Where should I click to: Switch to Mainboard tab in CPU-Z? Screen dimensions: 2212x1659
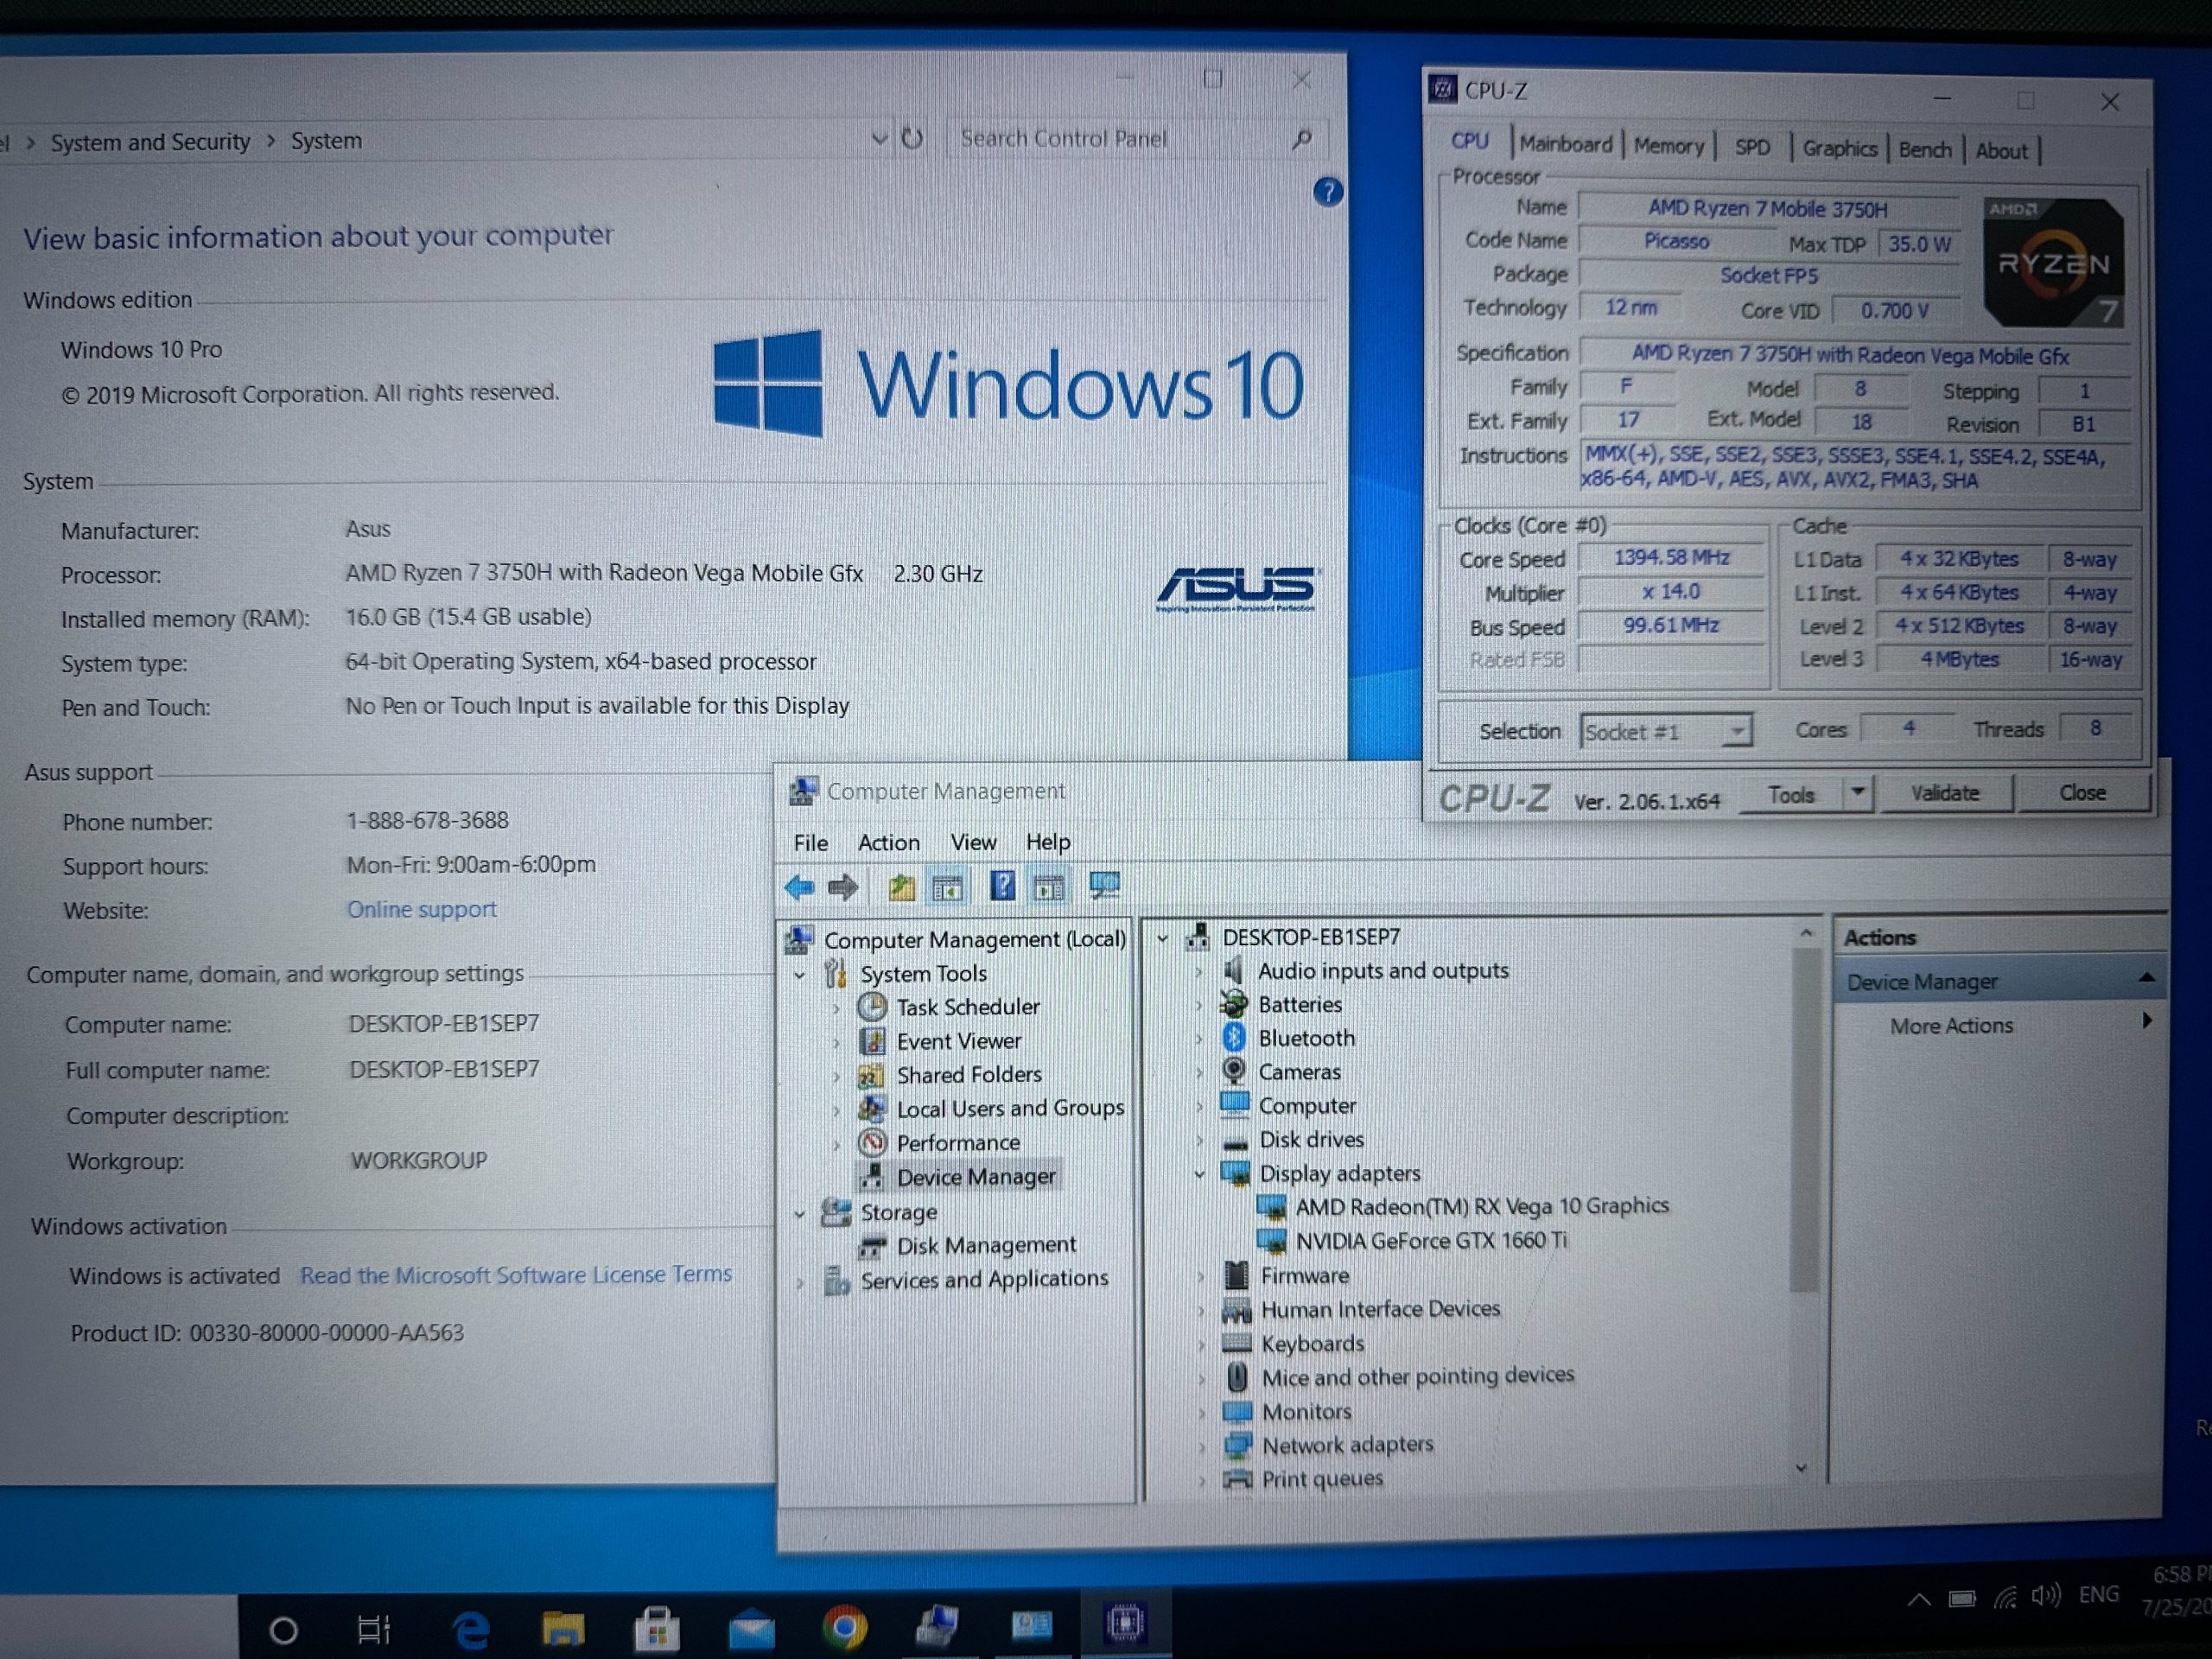(x=1566, y=145)
